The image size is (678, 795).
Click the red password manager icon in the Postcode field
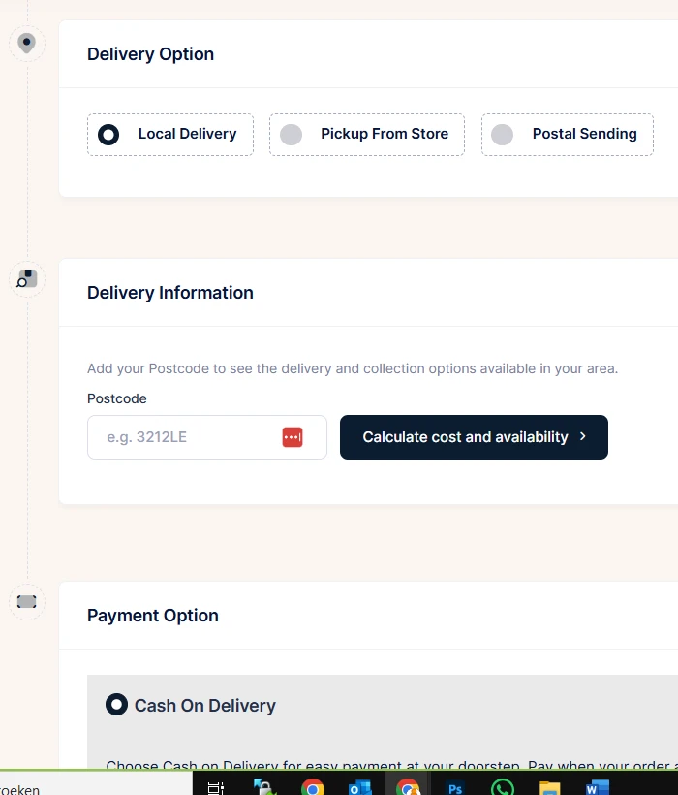pos(293,437)
